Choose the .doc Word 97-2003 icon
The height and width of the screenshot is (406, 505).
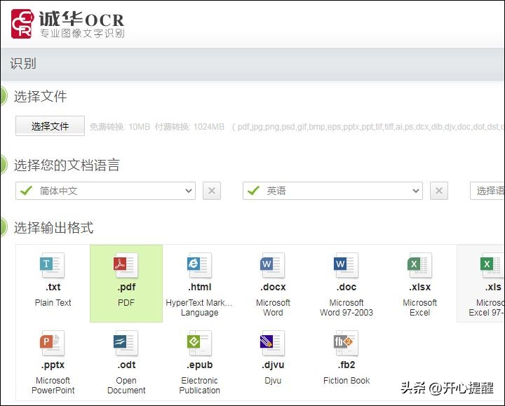point(346,265)
